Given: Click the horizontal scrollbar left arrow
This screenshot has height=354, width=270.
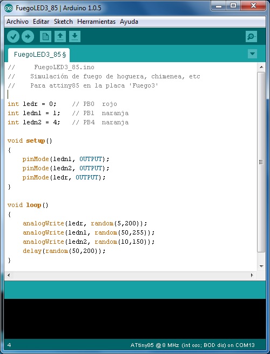Looking at the screenshot, I should [9, 275].
